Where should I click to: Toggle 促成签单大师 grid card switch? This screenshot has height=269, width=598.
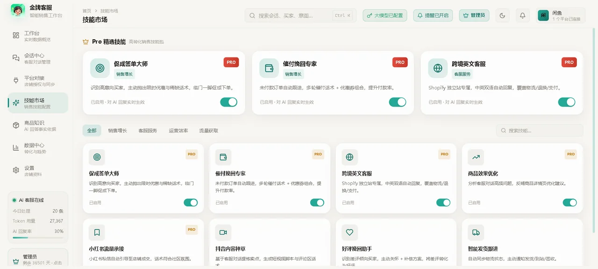tap(191, 202)
